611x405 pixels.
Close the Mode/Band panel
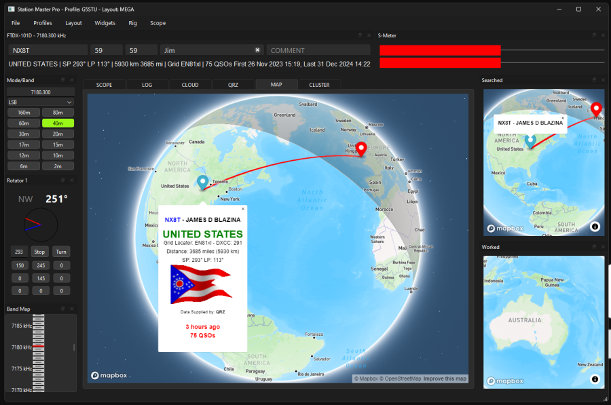pyautogui.click(x=72, y=80)
